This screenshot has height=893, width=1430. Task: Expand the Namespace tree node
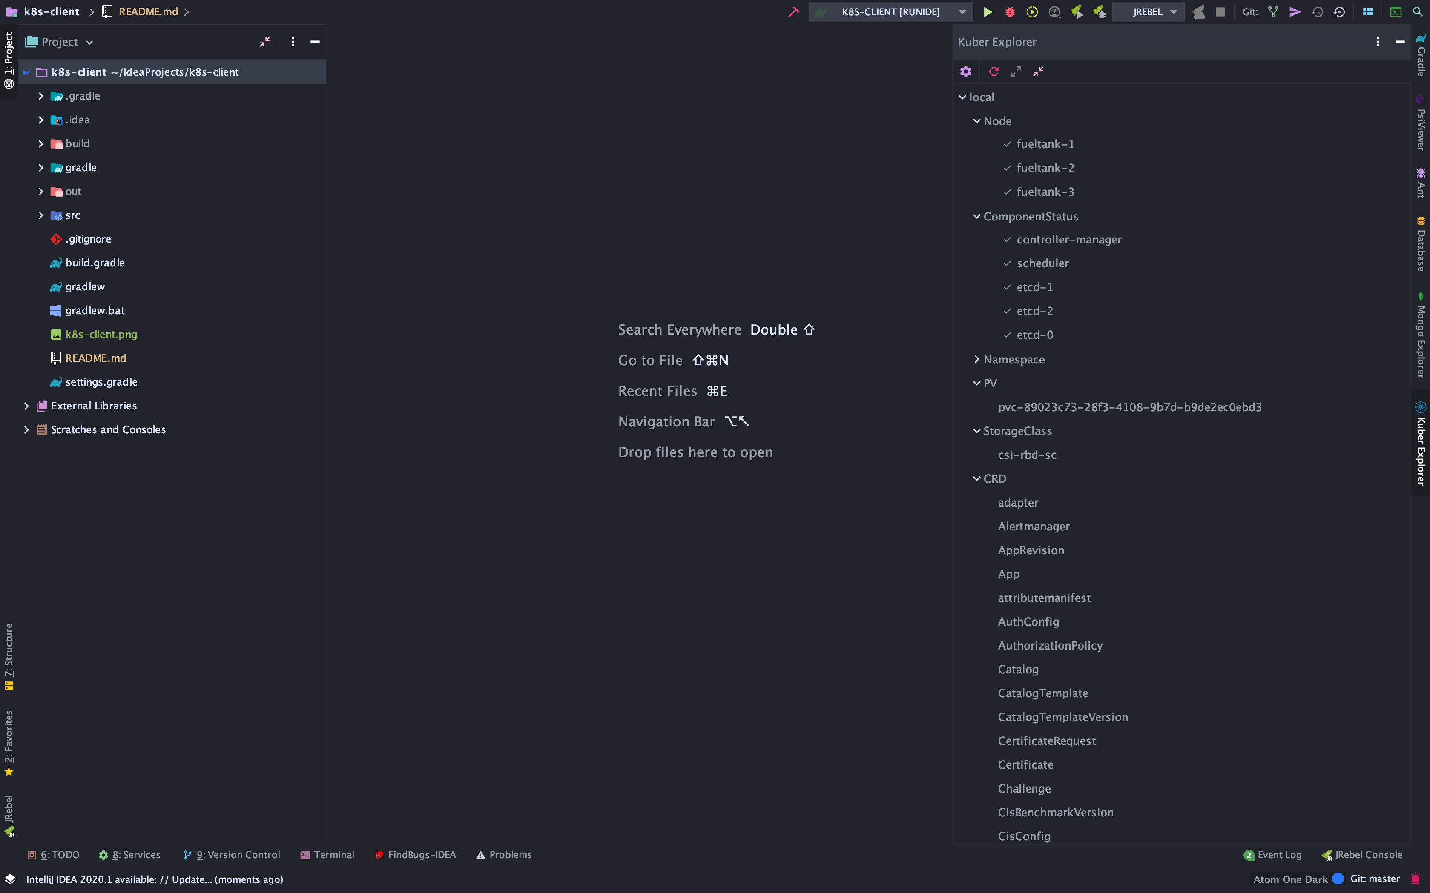(977, 359)
